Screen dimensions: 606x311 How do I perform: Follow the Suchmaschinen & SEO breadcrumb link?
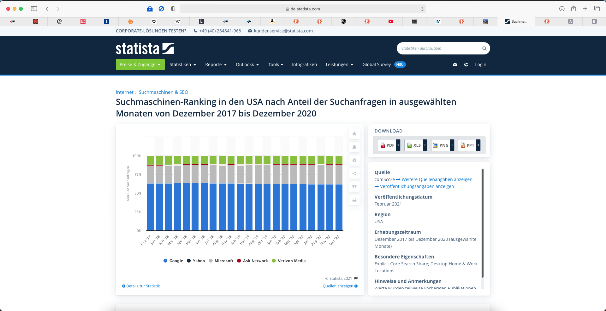tap(163, 92)
